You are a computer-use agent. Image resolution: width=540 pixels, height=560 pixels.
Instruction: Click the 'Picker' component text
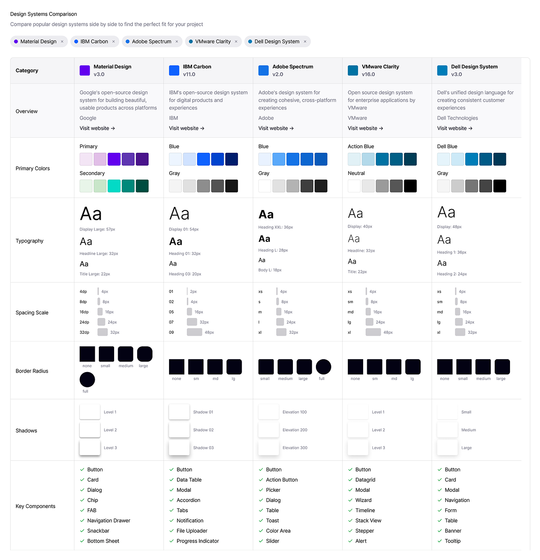click(x=273, y=490)
